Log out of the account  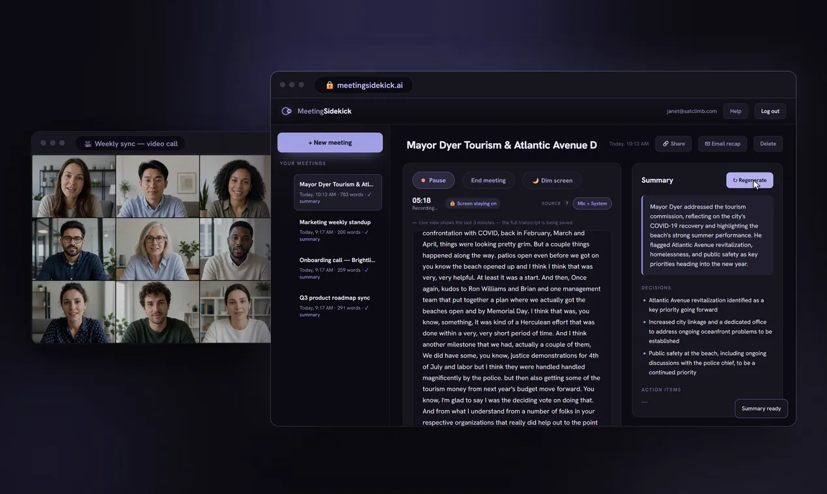tap(770, 111)
